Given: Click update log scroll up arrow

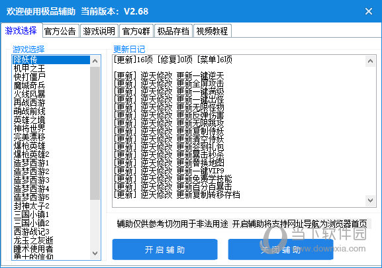Looking at the screenshot, I should pyautogui.click(x=370, y=61).
